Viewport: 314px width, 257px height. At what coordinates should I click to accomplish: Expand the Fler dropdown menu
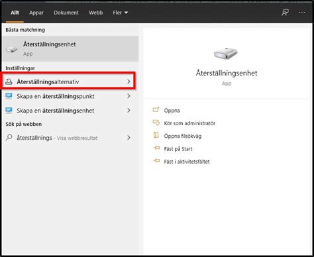point(121,13)
